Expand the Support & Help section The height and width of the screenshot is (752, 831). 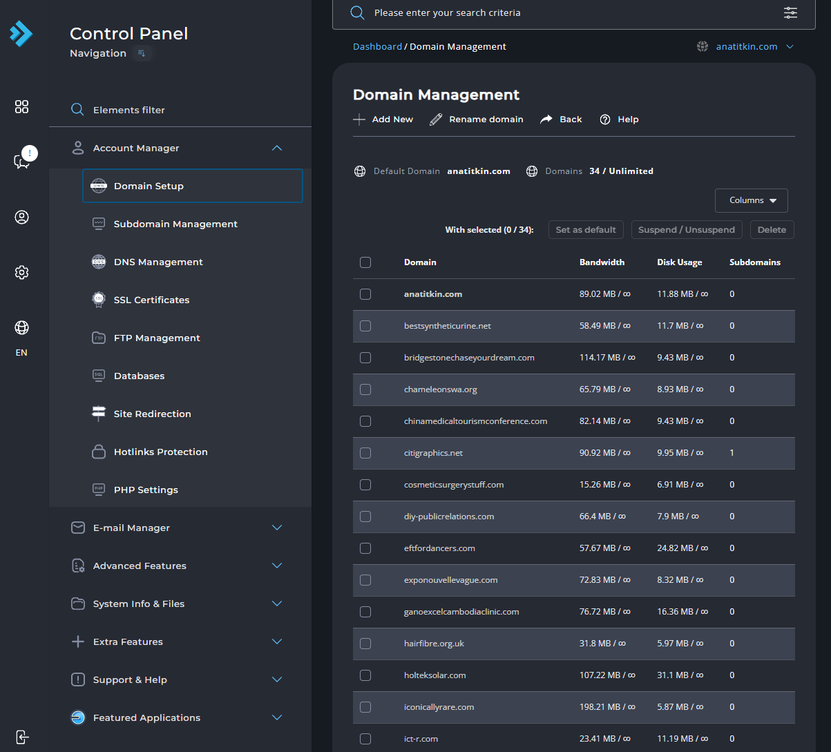click(x=180, y=679)
